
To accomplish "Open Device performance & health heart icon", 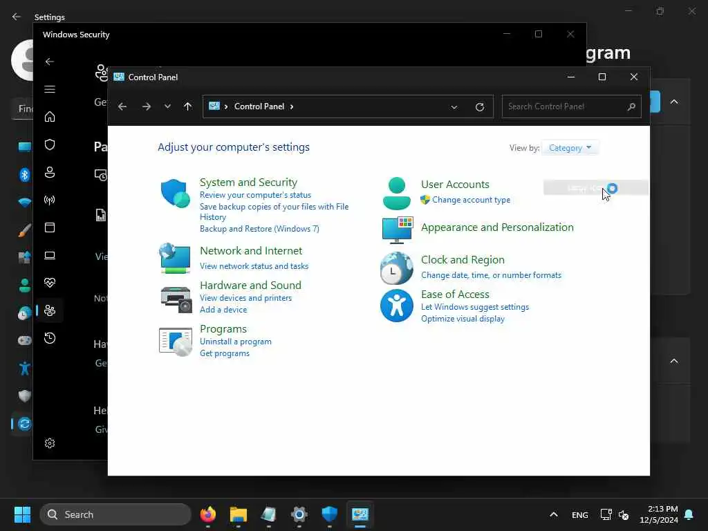I will click(x=50, y=283).
